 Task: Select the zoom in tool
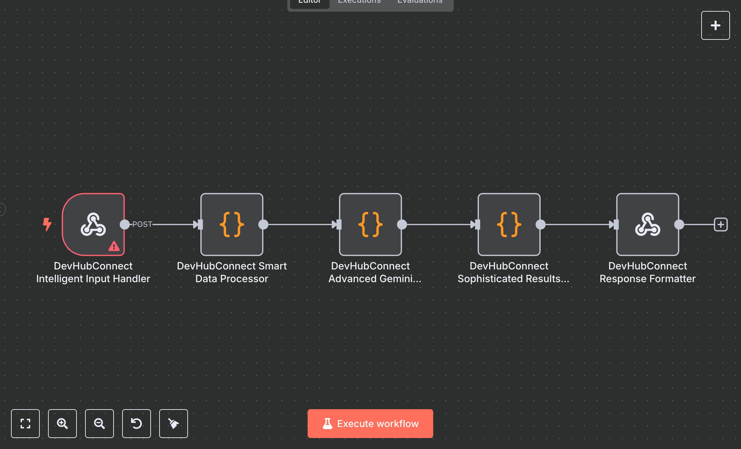62,424
